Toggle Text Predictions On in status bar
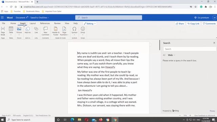The image size is (217, 122). [43, 115]
